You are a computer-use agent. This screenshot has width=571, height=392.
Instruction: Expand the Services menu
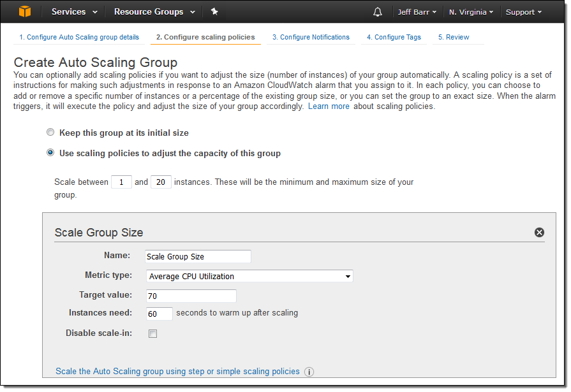tap(75, 11)
